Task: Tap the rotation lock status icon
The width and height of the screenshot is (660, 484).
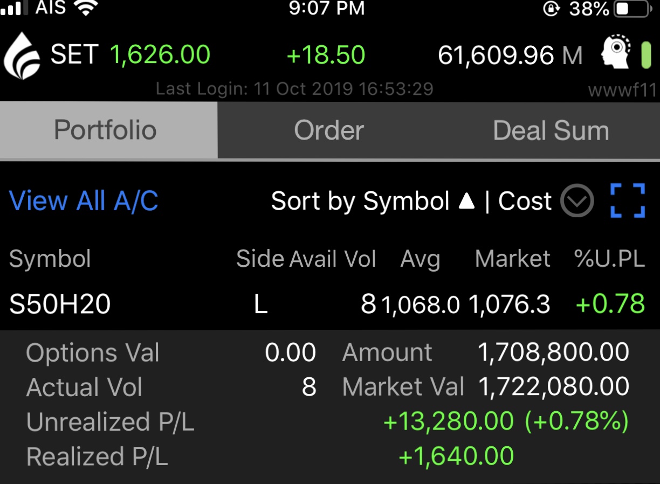Action: tap(551, 9)
